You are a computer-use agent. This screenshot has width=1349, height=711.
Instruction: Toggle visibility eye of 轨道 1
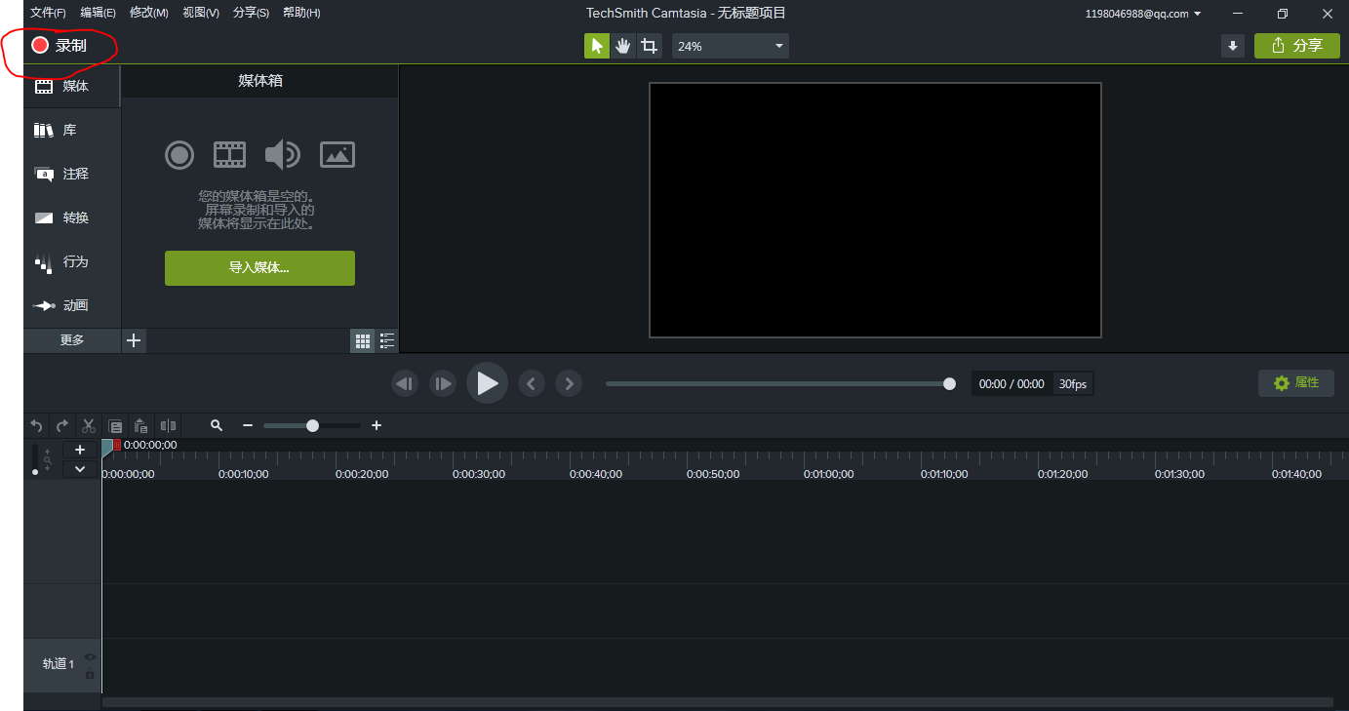pos(90,656)
